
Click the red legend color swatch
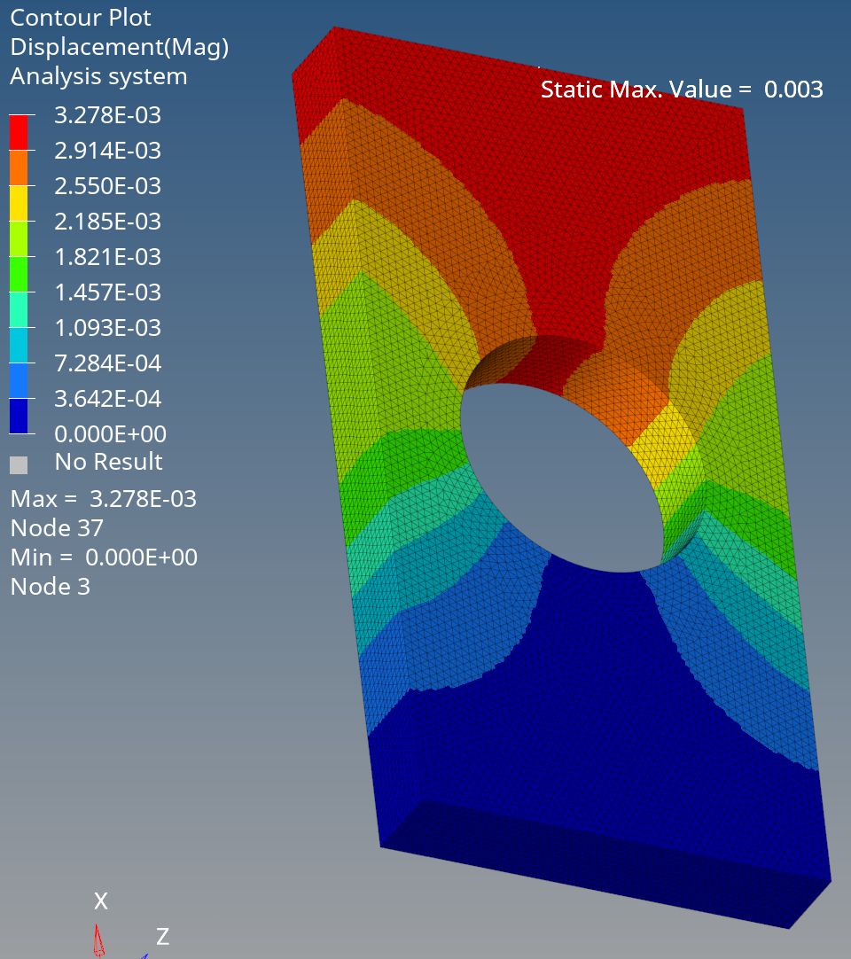pos(19,132)
